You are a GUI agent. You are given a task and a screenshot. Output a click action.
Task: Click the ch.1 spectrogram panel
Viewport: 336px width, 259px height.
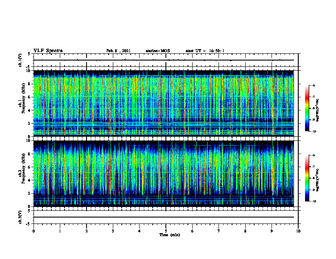click(x=163, y=103)
